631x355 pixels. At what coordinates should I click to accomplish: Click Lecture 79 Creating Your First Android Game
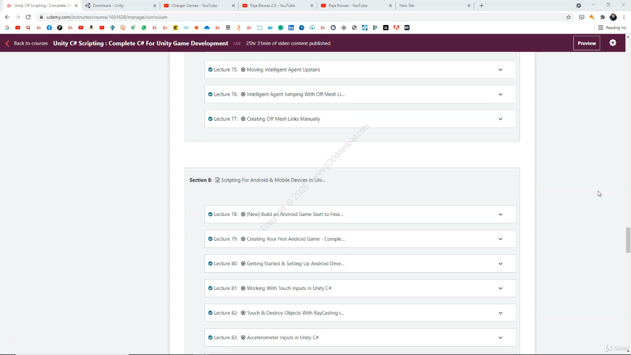point(296,239)
